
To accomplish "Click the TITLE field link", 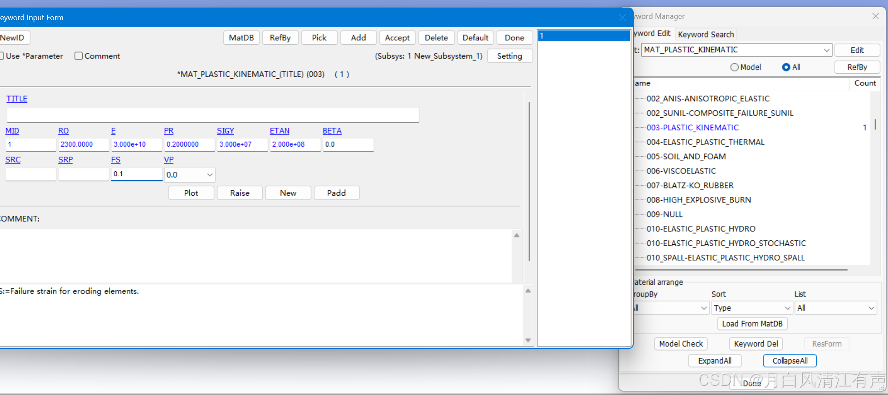I will pos(17,99).
